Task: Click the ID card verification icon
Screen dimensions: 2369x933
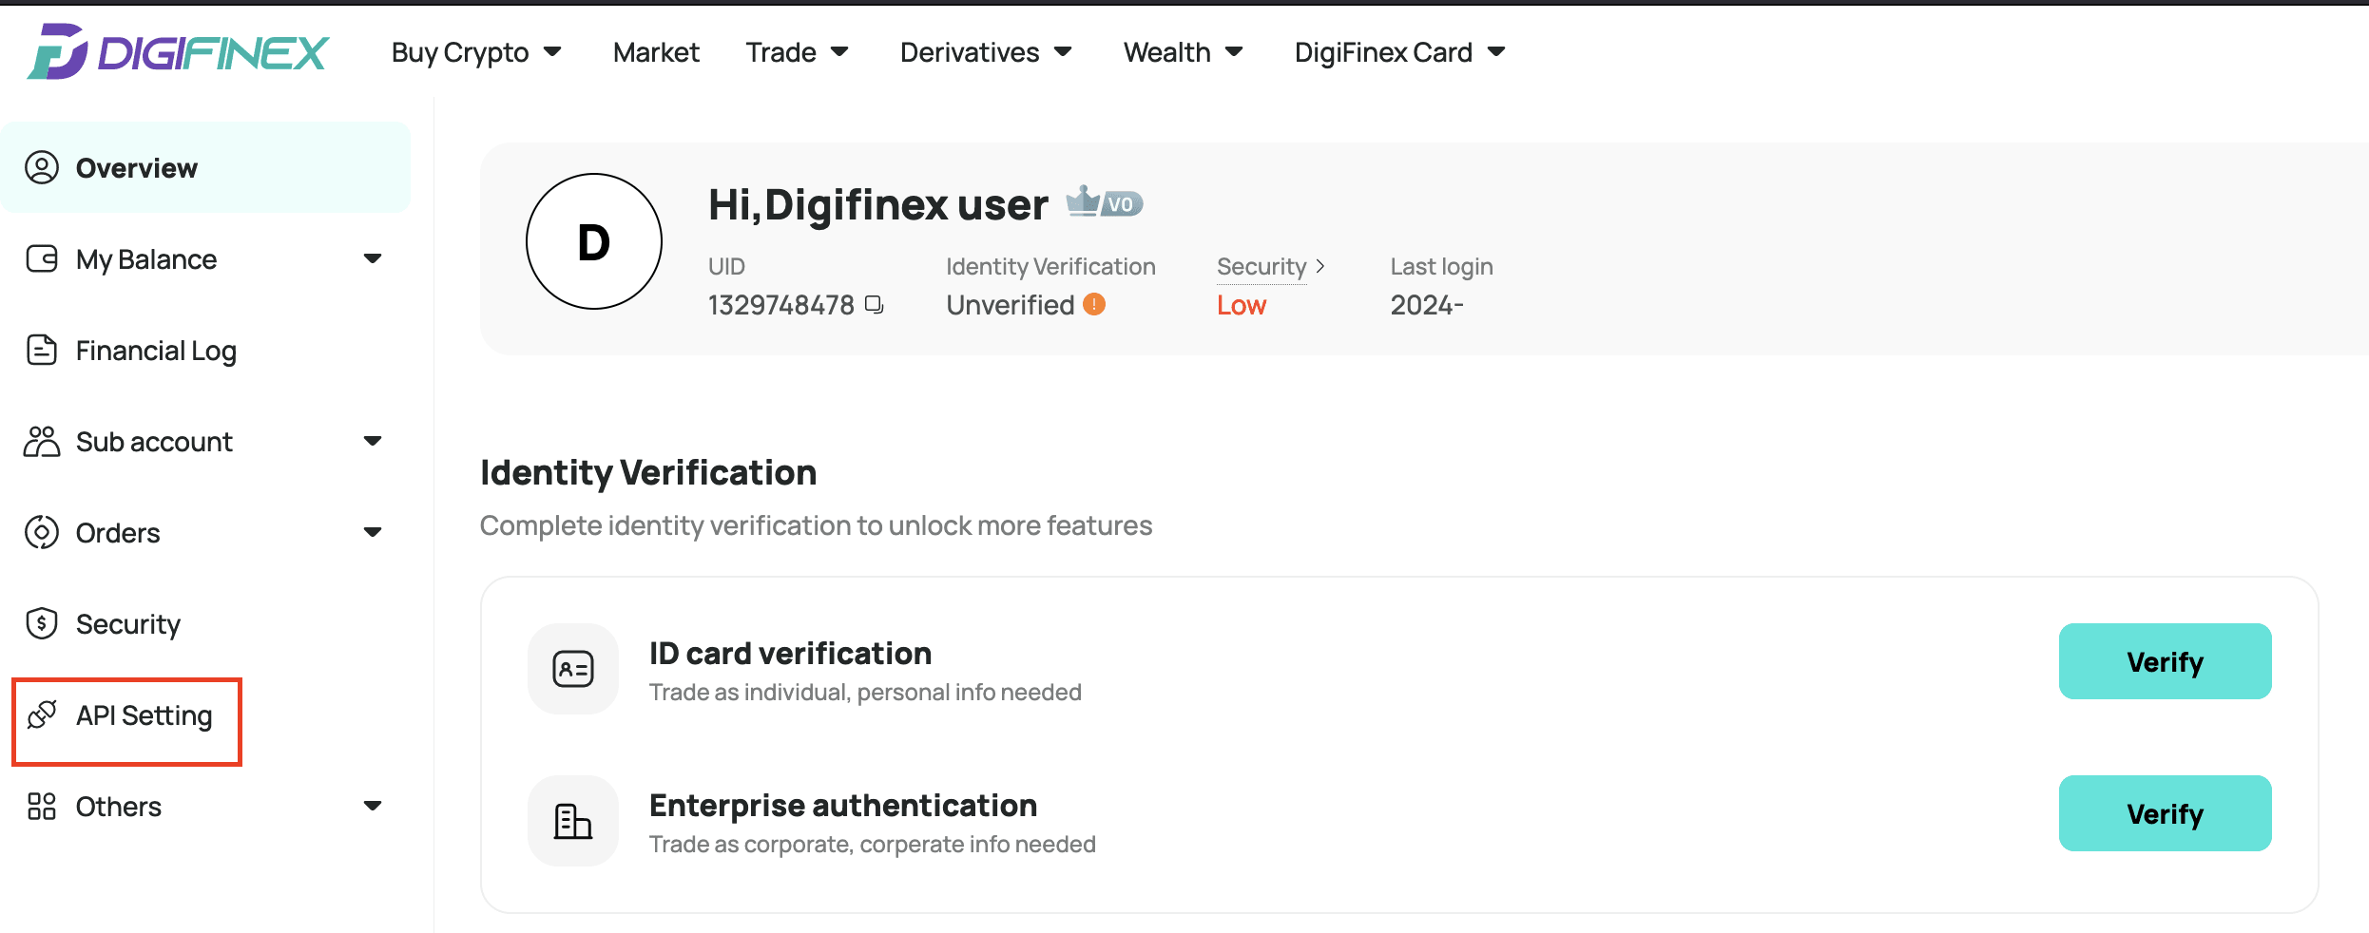Action: tap(573, 669)
